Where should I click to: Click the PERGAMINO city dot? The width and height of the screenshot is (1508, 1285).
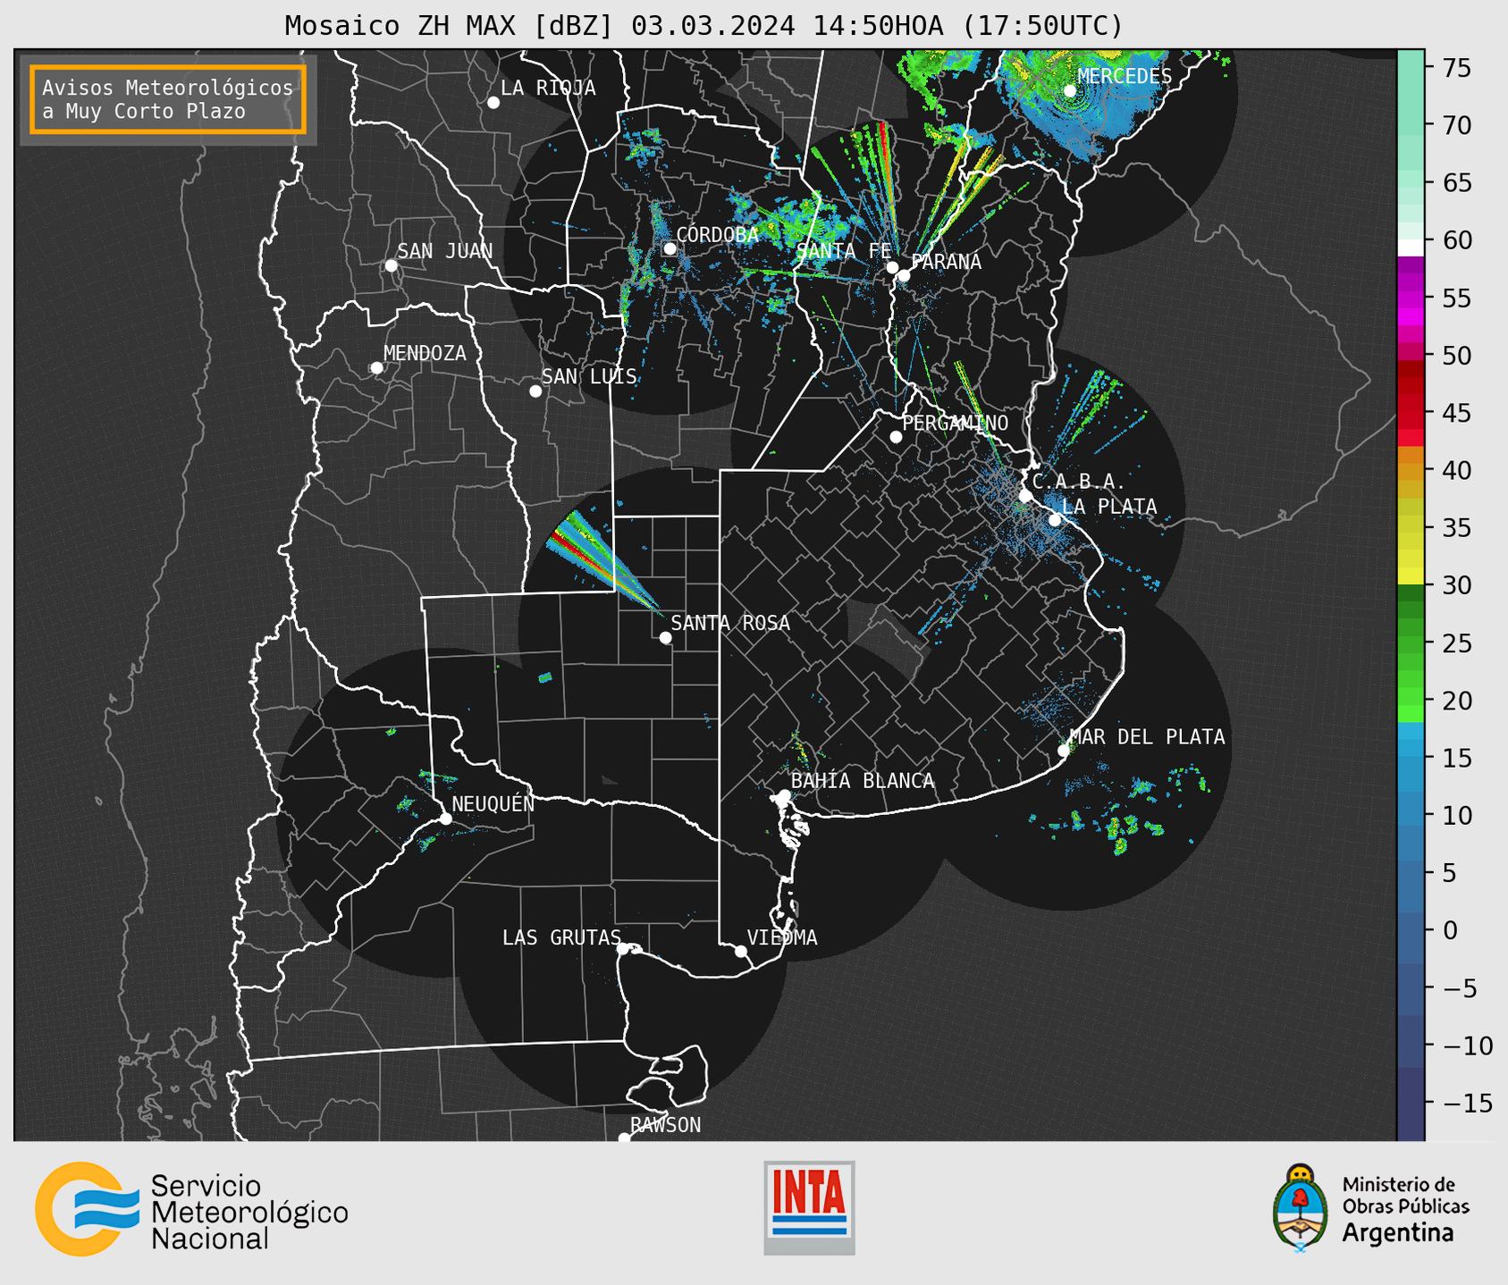pyautogui.click(x=896, y=437)
